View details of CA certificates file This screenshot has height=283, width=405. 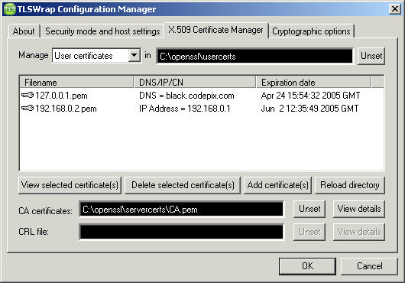click(359, 209)
